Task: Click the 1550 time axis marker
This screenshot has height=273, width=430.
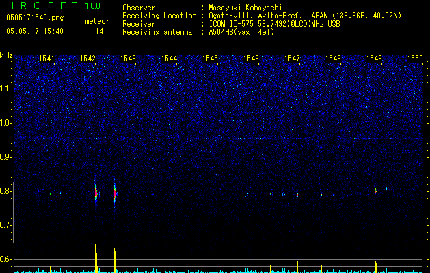Action: pyautogui.click(x=416, y=59)
